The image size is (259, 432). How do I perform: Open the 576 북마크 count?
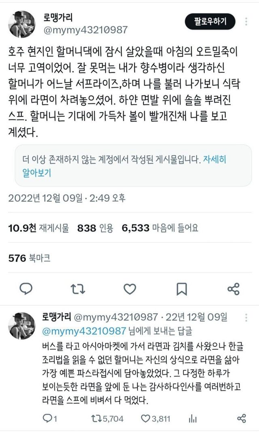30,258
